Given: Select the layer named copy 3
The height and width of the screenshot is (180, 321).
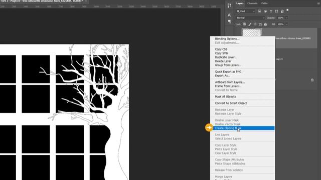Looking at the screenshot, I should (279, 59).
